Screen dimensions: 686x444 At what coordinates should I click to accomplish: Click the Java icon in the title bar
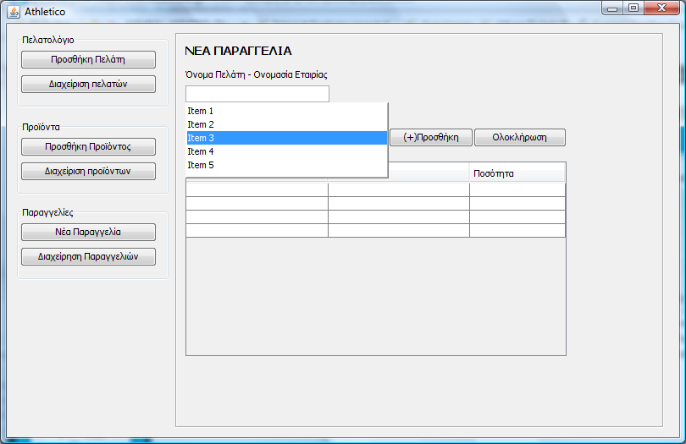click(x=14, y=11)
